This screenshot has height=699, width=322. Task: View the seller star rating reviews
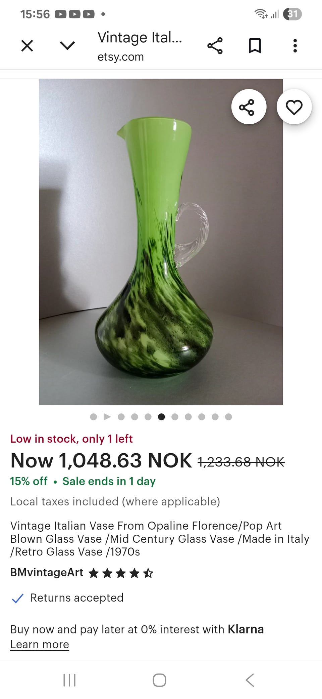(x=121, y=573)
